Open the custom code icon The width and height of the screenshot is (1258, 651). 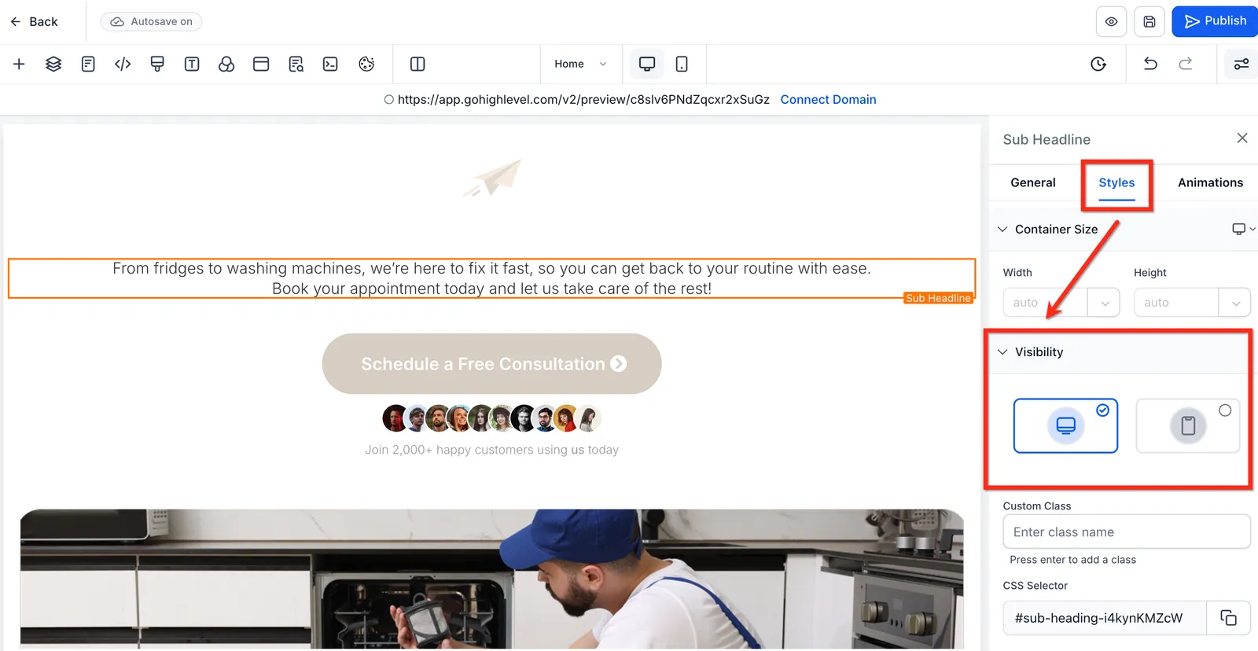tap(123, 64)
